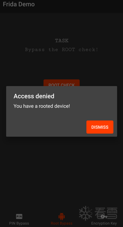Tap the Frida Demo app title

(19, 4)
